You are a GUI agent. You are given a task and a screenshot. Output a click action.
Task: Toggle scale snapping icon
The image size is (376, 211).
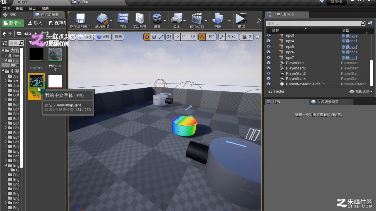221,37
